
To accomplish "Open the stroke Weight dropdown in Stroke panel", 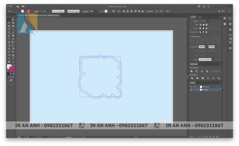I will coord(210,21).
